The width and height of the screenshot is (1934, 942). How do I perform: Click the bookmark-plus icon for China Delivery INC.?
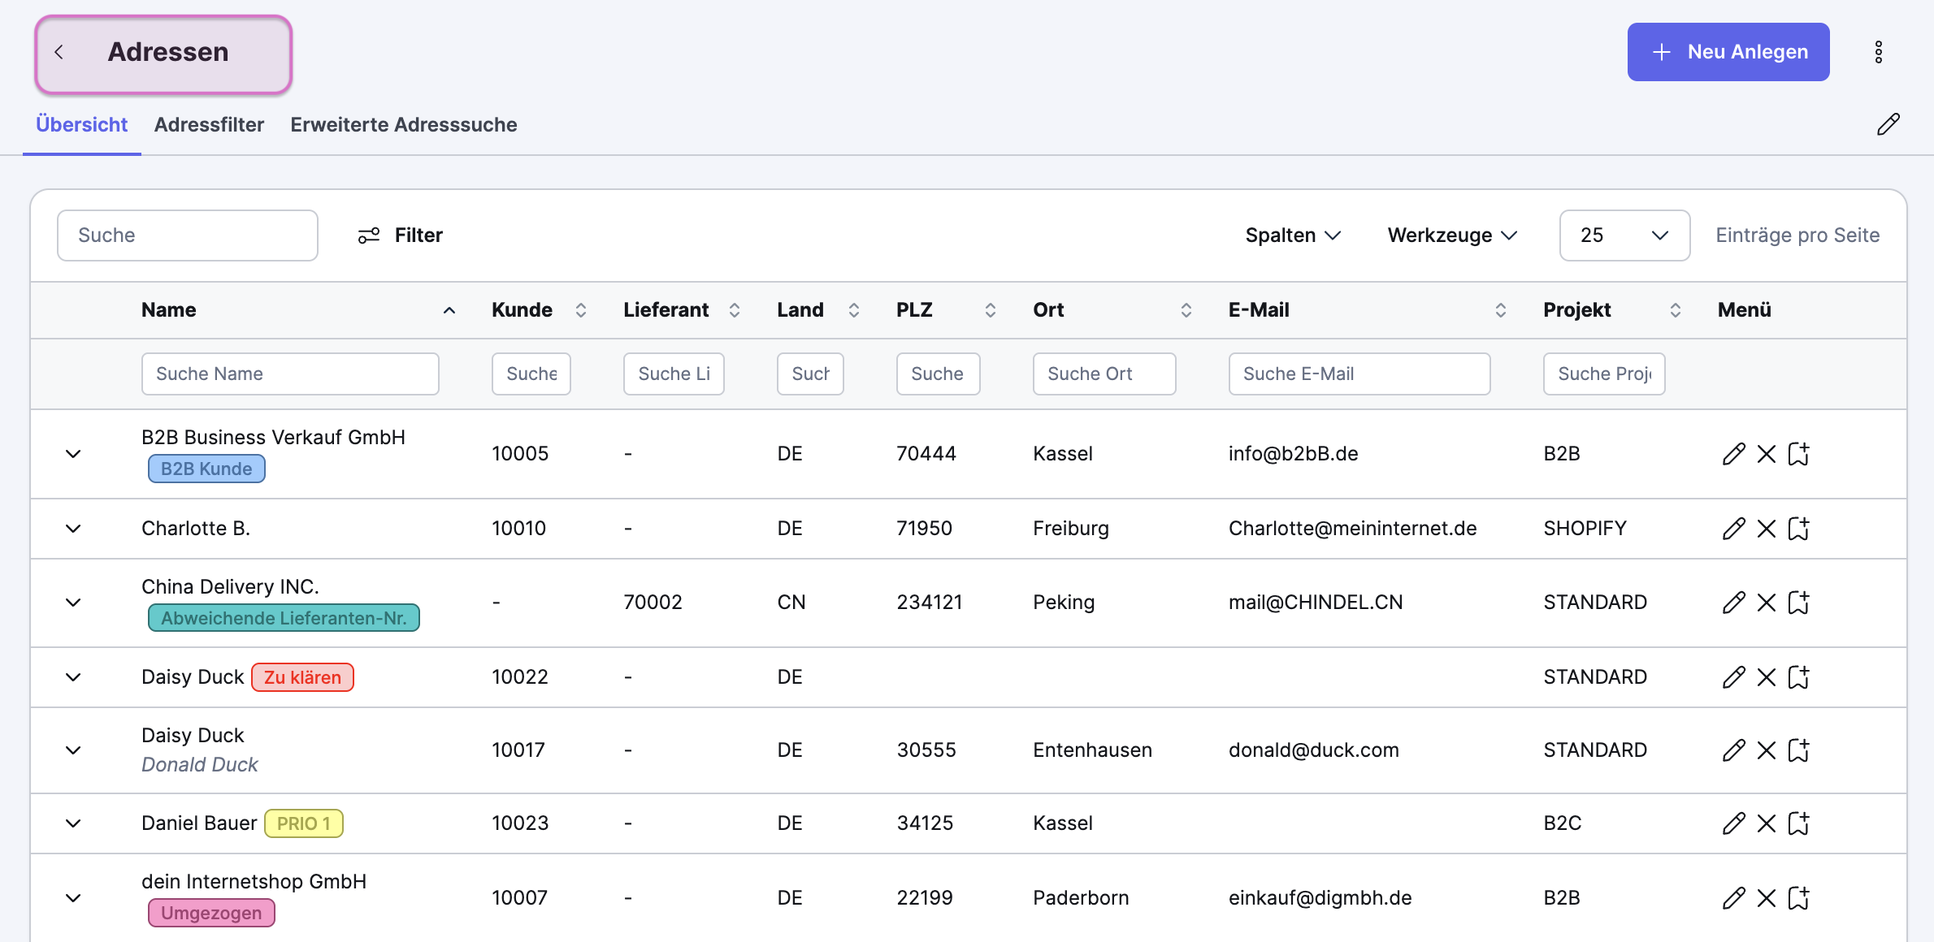pos(1799,603)
